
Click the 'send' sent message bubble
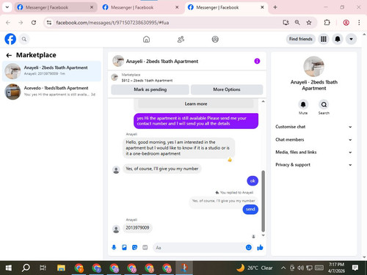250,209
